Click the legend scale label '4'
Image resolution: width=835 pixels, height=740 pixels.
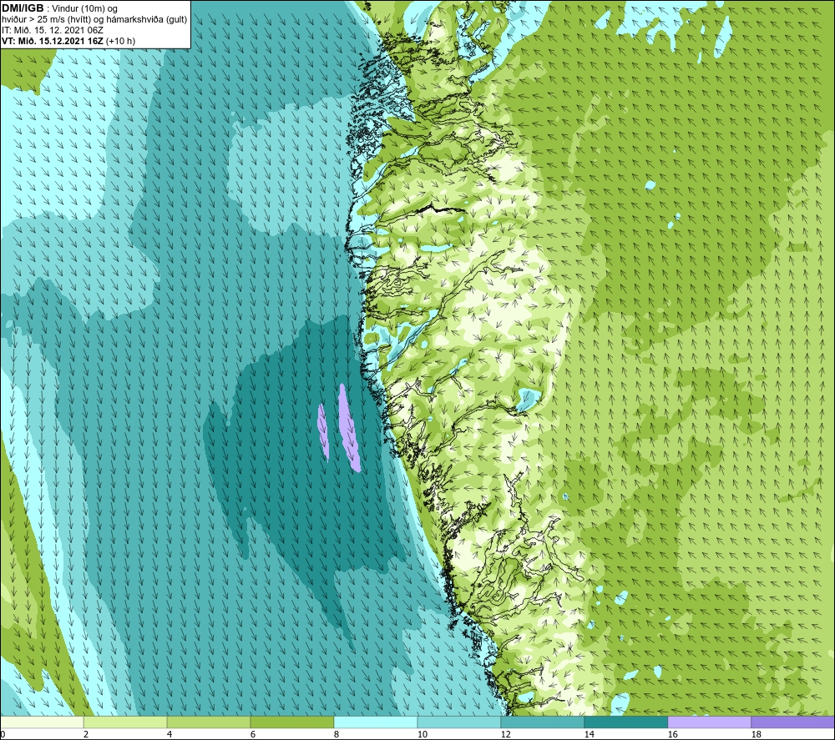coord(170,735)
